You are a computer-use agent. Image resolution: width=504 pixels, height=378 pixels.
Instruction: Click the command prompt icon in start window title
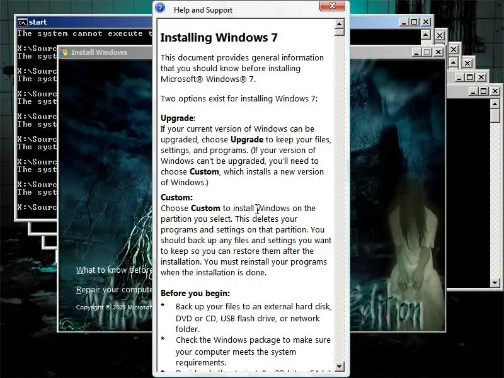(23, 23)
